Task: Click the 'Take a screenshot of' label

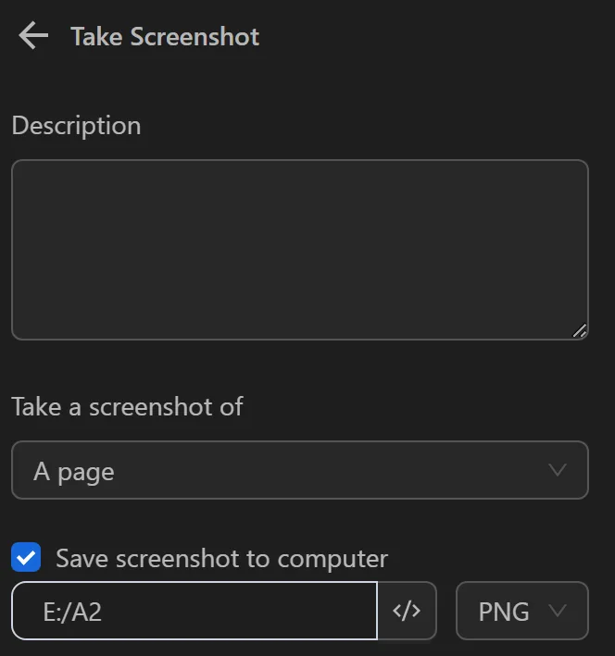Action: (x=127, y=406)
